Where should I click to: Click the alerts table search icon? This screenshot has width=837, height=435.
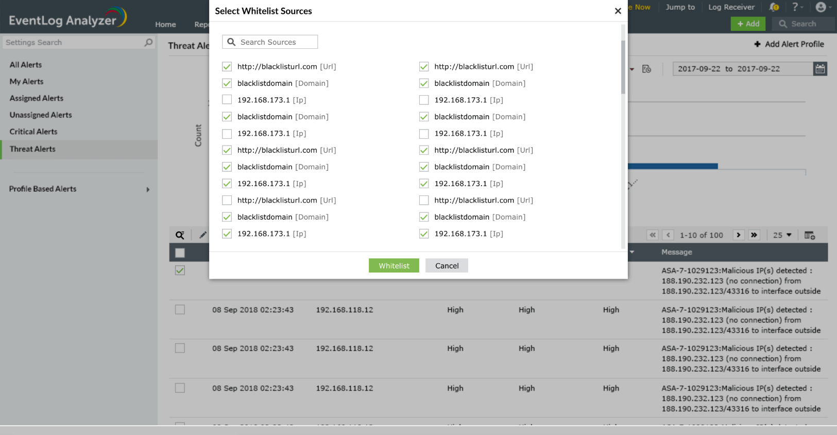[x=180, y=235]
